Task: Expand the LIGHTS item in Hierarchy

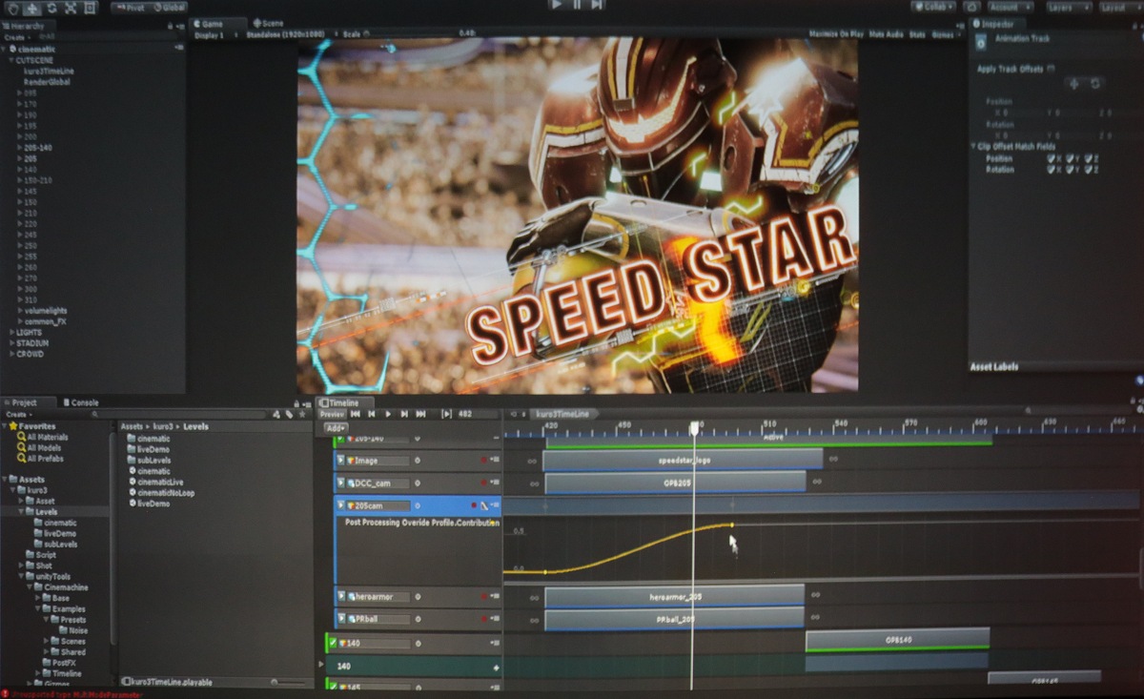Action: click(12, 333)
